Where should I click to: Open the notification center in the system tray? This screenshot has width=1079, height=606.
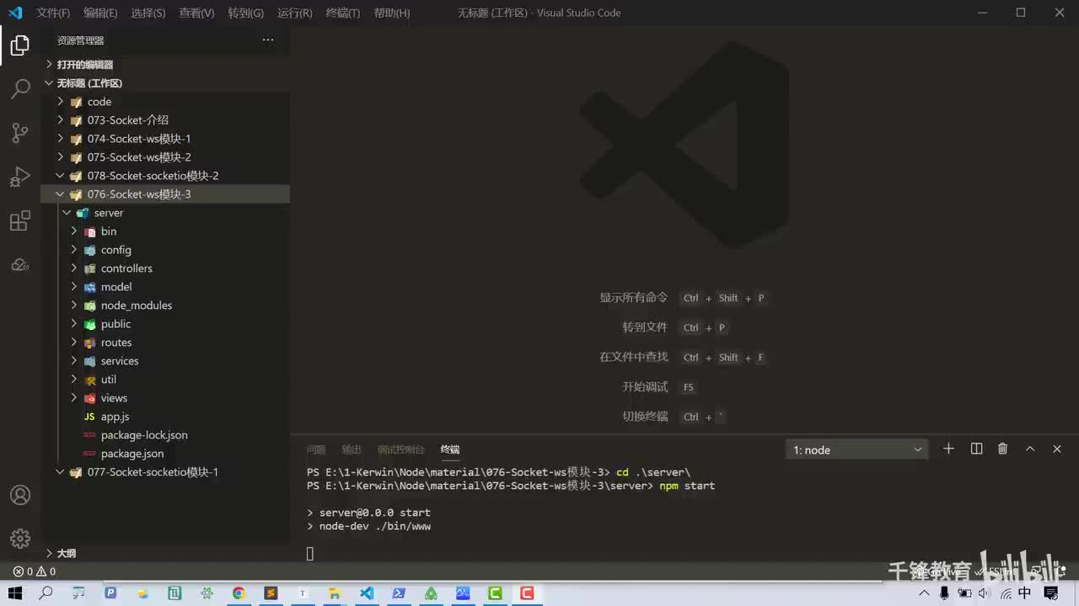pos(1051,593)
